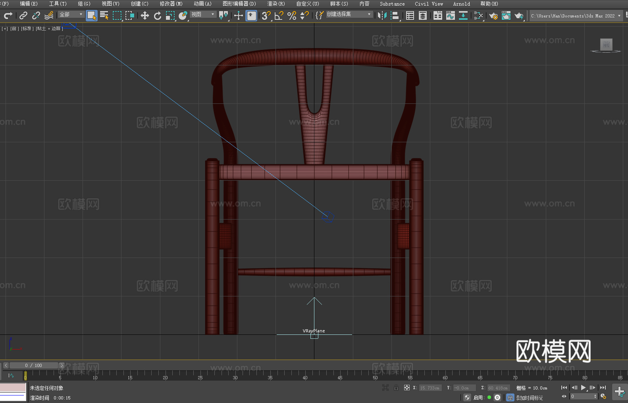Open Edit Named Selection Sets icon

pos(320,15)
